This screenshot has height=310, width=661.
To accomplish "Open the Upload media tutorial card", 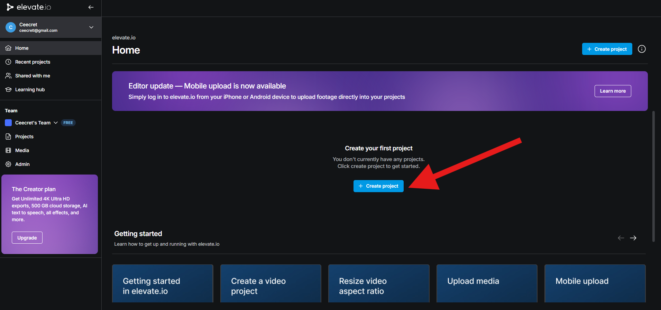I will 487,283.
